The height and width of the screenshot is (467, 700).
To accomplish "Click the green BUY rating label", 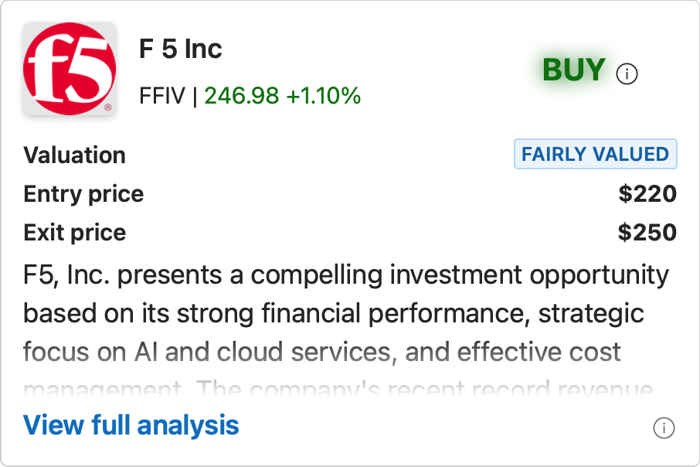I will 574,70.
